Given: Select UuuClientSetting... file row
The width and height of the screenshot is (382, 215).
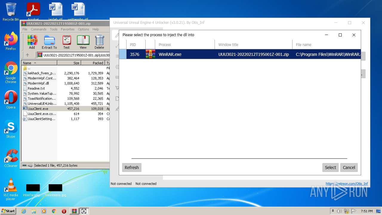Looking at the screenshot, I should click(65, 119).
